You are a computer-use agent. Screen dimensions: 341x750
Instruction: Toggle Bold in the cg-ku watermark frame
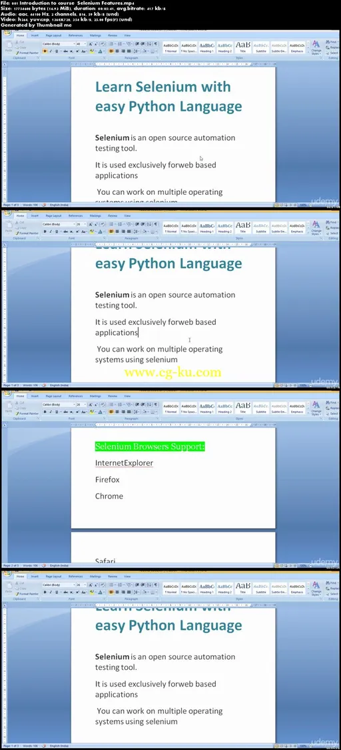pyautogui.click(x=45, y=232)
